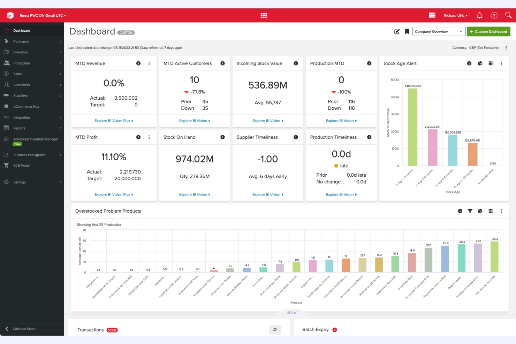This screenshot has width=516, height=344.
Task: Click the edit dashboard pencil icon
Action: click(x=397, y=32)
